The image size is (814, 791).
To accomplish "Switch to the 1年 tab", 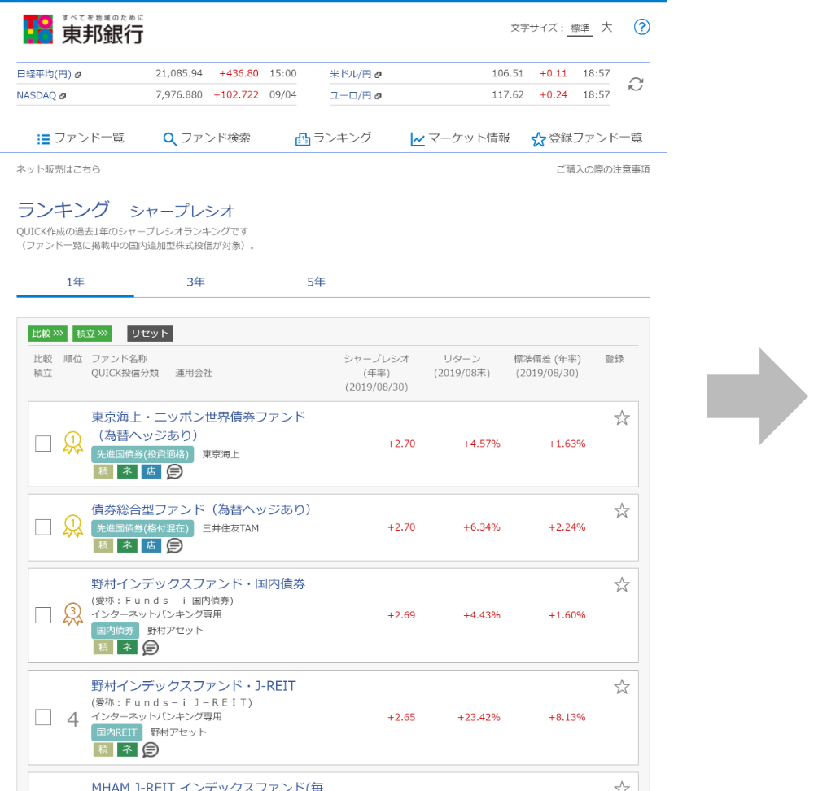I will 75,282.
